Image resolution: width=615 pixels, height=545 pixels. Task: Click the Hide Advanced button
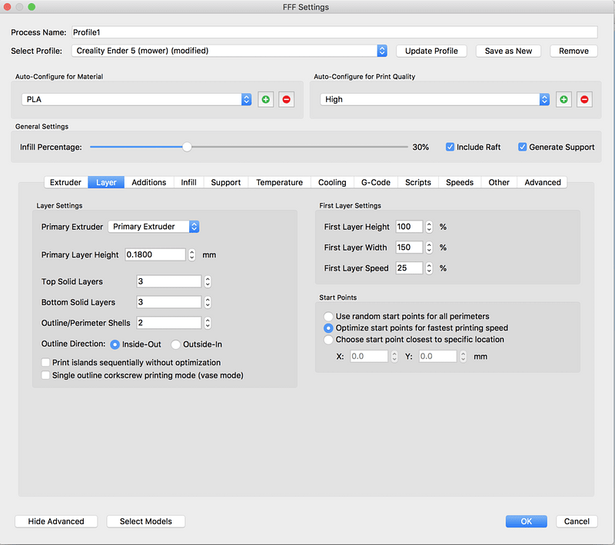(x=56, y=521)
